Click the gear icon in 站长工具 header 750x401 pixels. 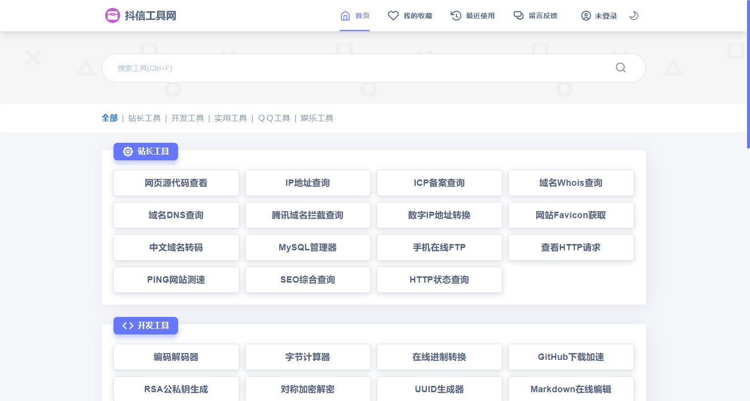128,152
